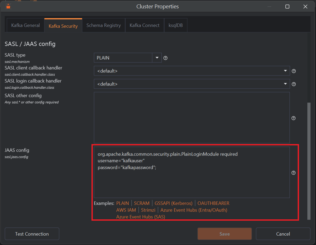Click the Save button
Image resolution: width=316 pixels, height=245 pixels.
click(x=225, y=234)
